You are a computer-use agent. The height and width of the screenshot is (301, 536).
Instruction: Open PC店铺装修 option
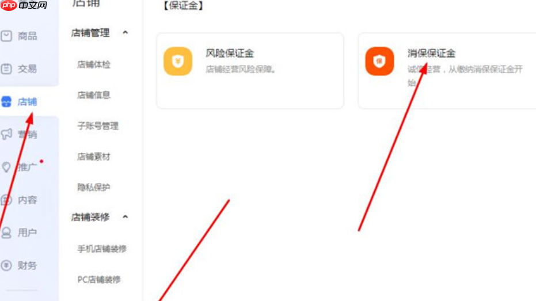click(99, 280)
